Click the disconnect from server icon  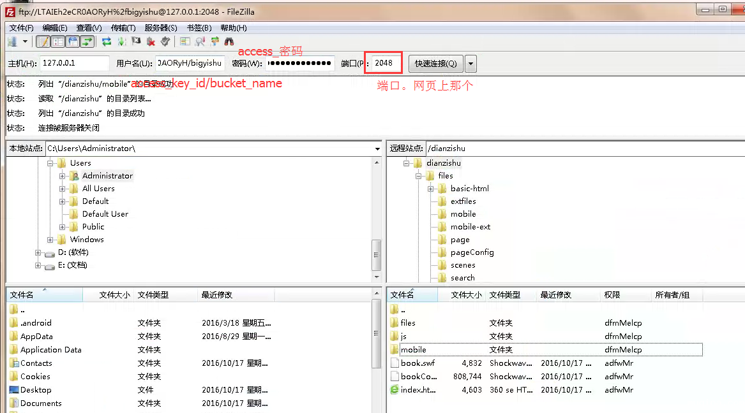tap(151, 41)
